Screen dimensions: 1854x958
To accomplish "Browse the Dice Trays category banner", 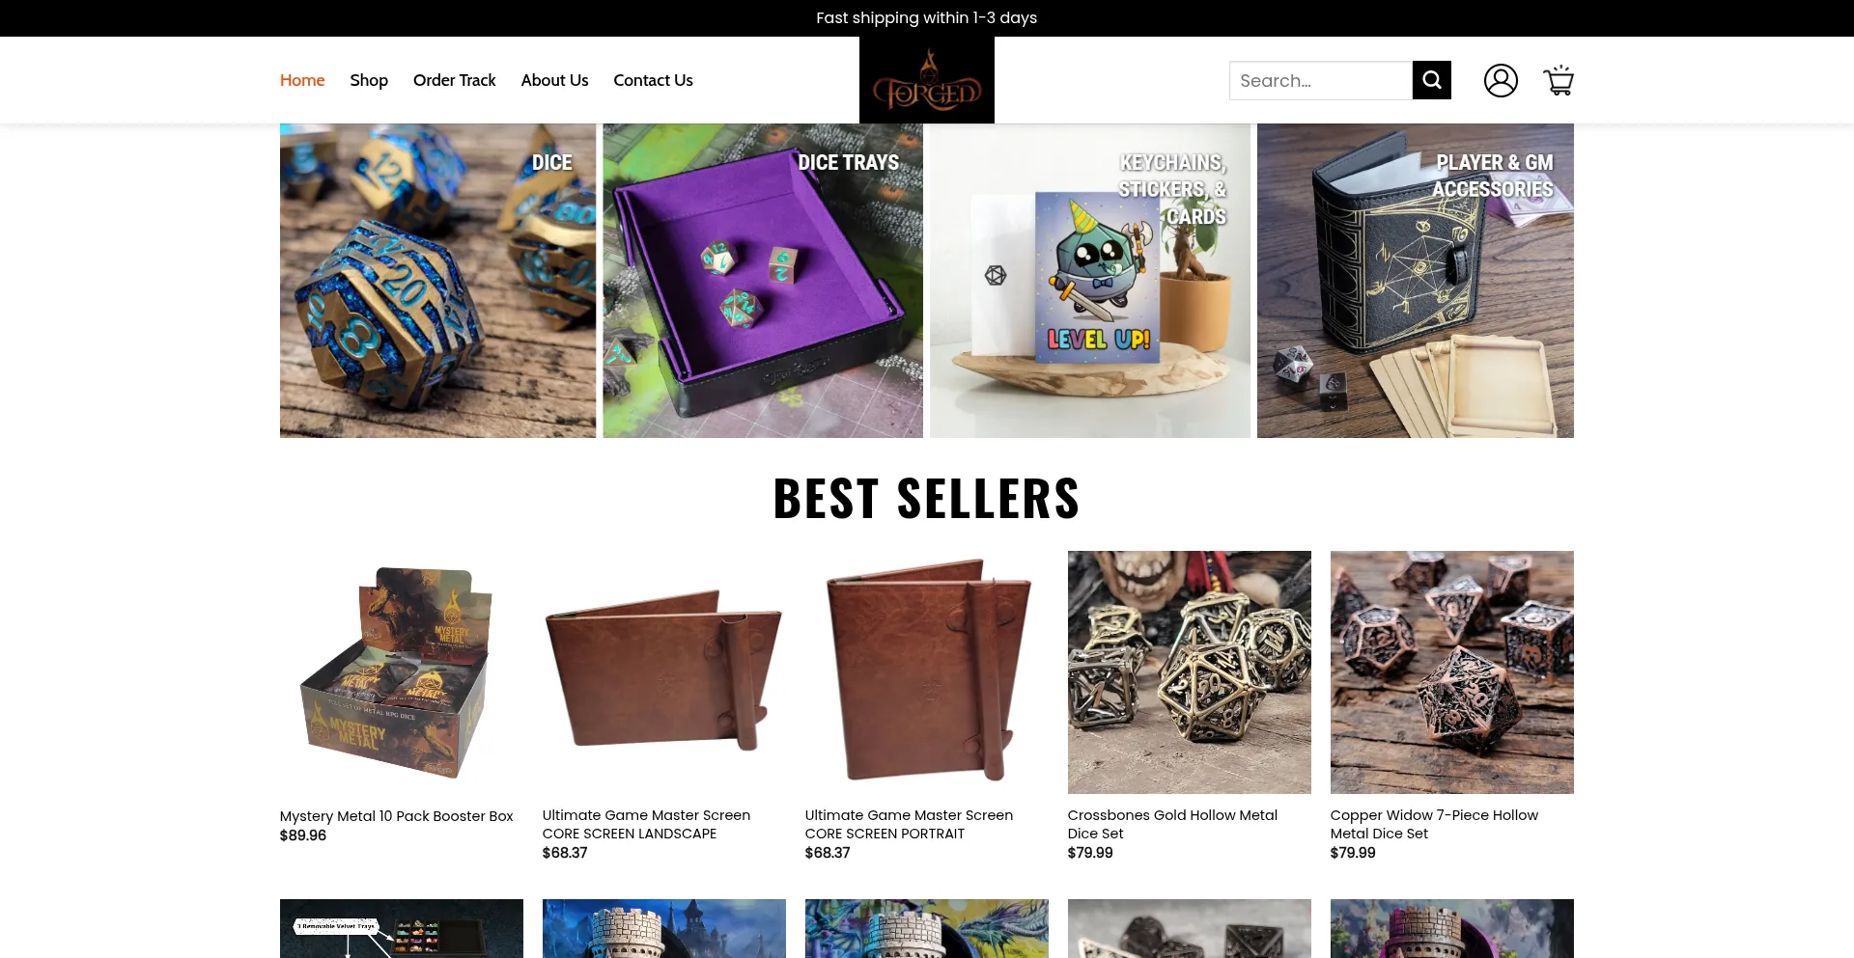I will (x=763, y=281).
